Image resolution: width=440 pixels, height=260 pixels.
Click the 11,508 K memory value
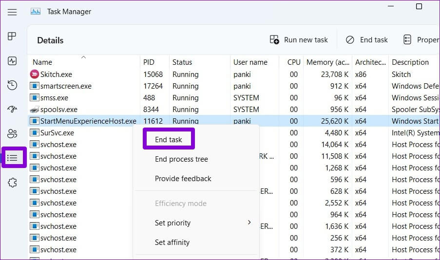(x=335, y=156)
